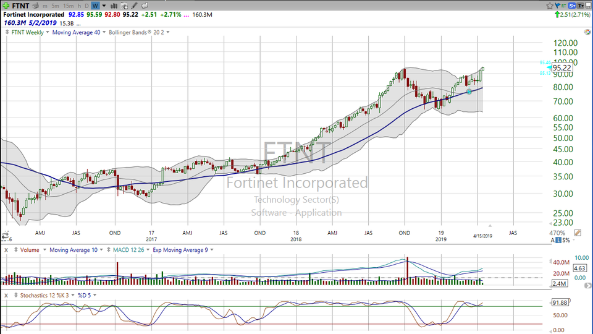Open the blue S dropdown button
Image resolution: width=593 pixels, height=334 pixels.
[572, 6]
